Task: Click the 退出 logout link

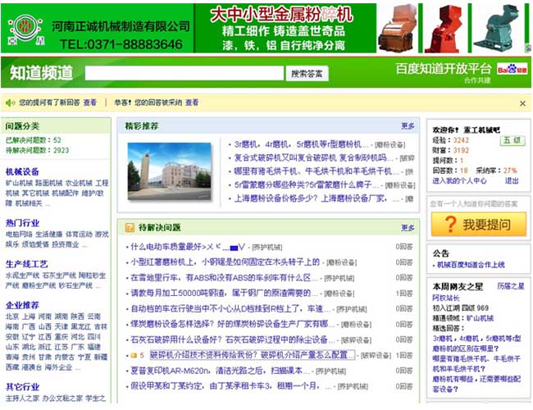Action: (512, 181)
